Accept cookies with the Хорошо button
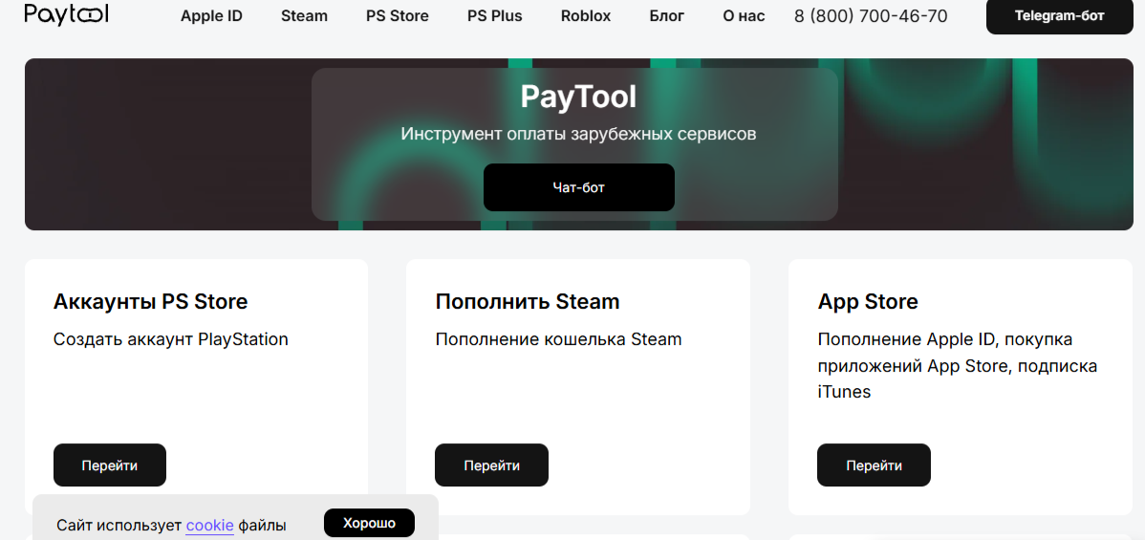 369,523
